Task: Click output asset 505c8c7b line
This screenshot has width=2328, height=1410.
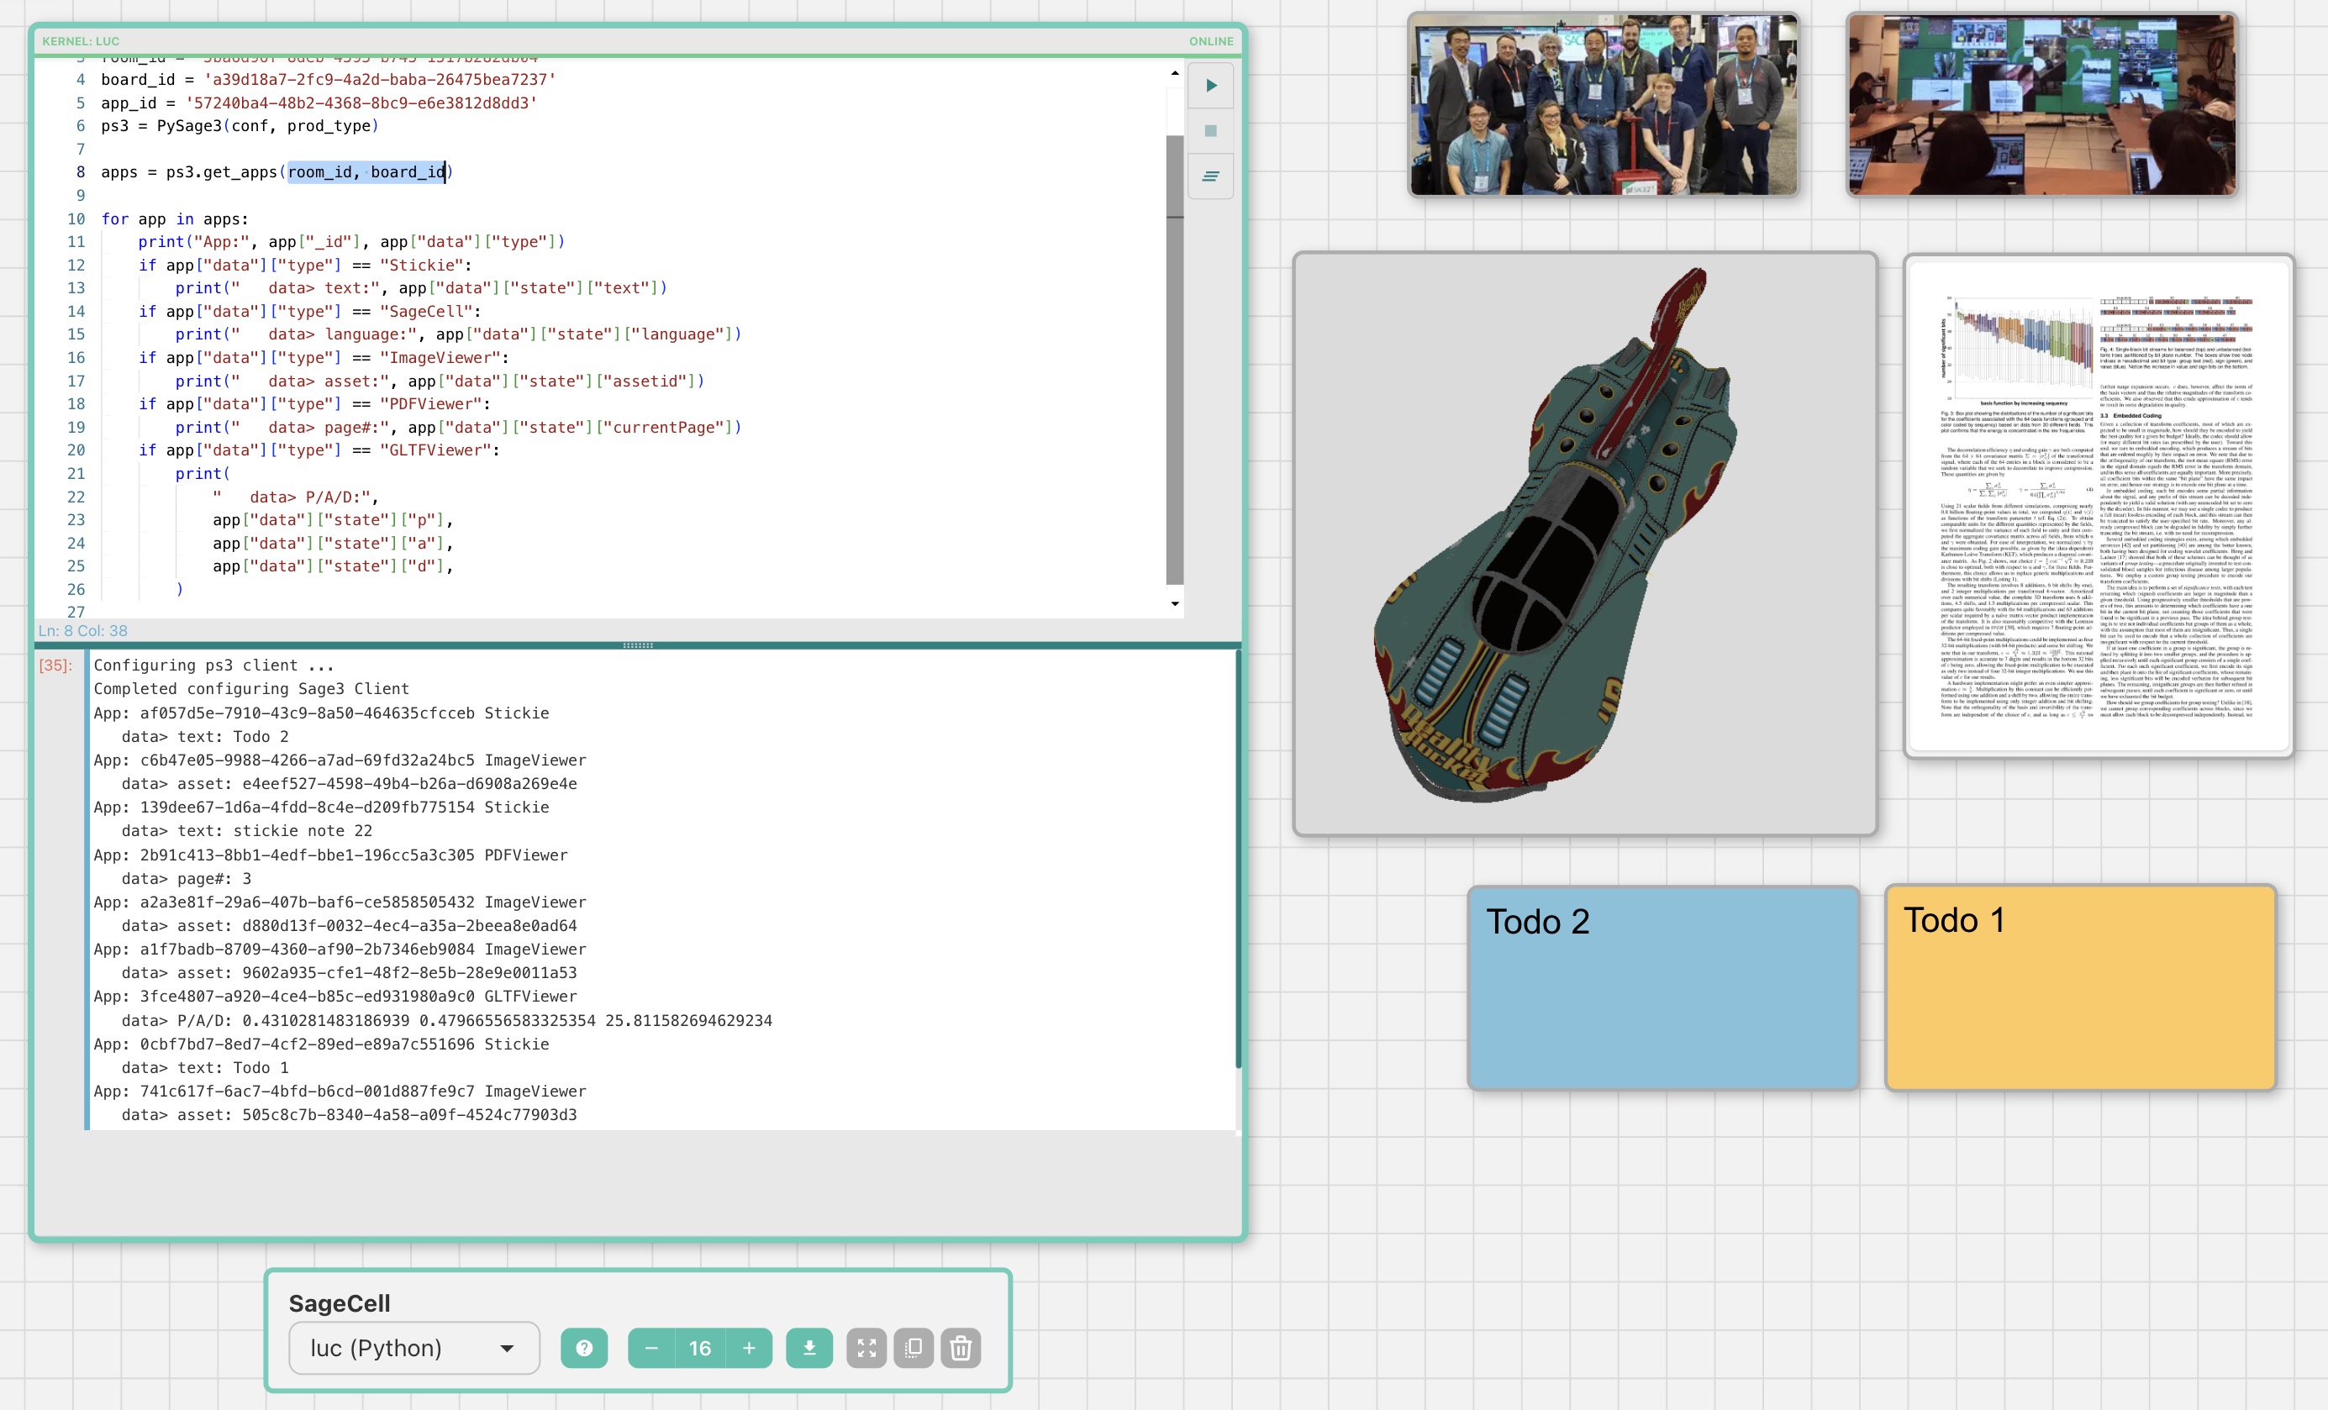Action: tap(349, 1115)
